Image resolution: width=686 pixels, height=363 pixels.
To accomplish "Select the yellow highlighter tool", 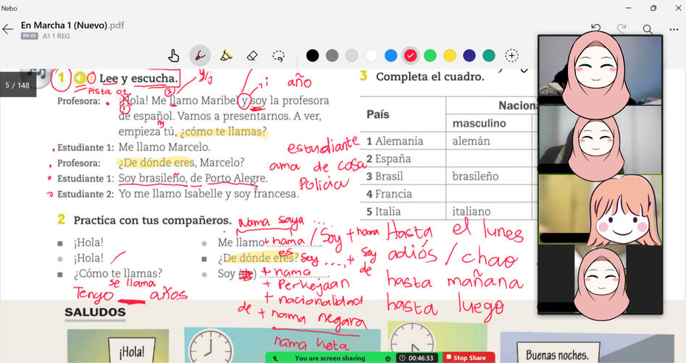I will 226,56.
